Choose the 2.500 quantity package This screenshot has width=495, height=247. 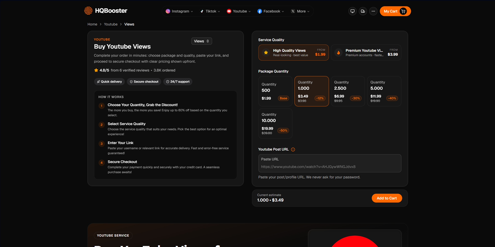point(348,91)
